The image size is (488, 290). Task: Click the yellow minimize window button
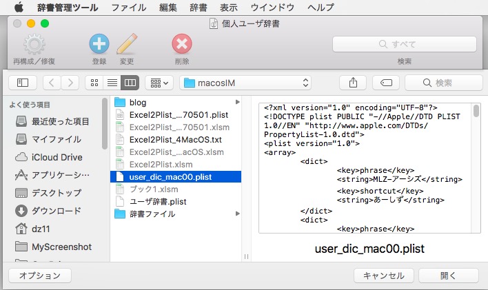[31, 23]
